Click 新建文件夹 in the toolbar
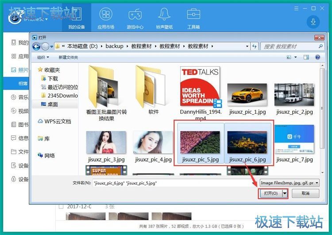 click(68, 58)
